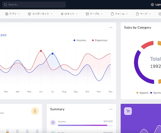
Task: Click the Summary card heading
Action: tap(57, 109)
